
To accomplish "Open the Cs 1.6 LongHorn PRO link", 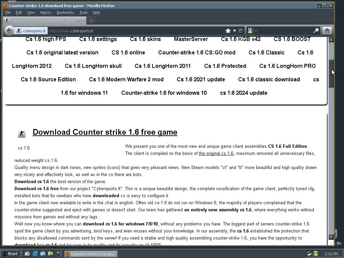I will click(x=288, y=66).
